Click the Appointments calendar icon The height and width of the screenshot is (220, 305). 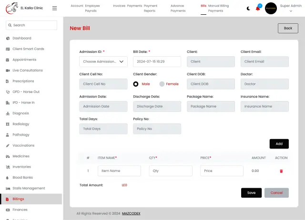[x=8, y=60]
